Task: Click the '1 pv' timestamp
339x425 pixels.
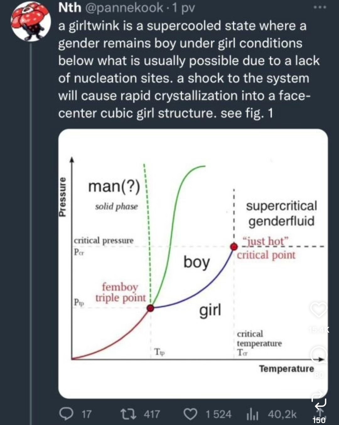Action: [x=183, y=8]
